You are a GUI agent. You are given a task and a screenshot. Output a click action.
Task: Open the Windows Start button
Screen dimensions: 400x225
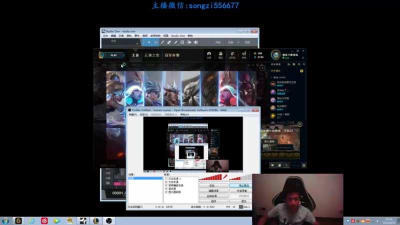coord(5,220)
